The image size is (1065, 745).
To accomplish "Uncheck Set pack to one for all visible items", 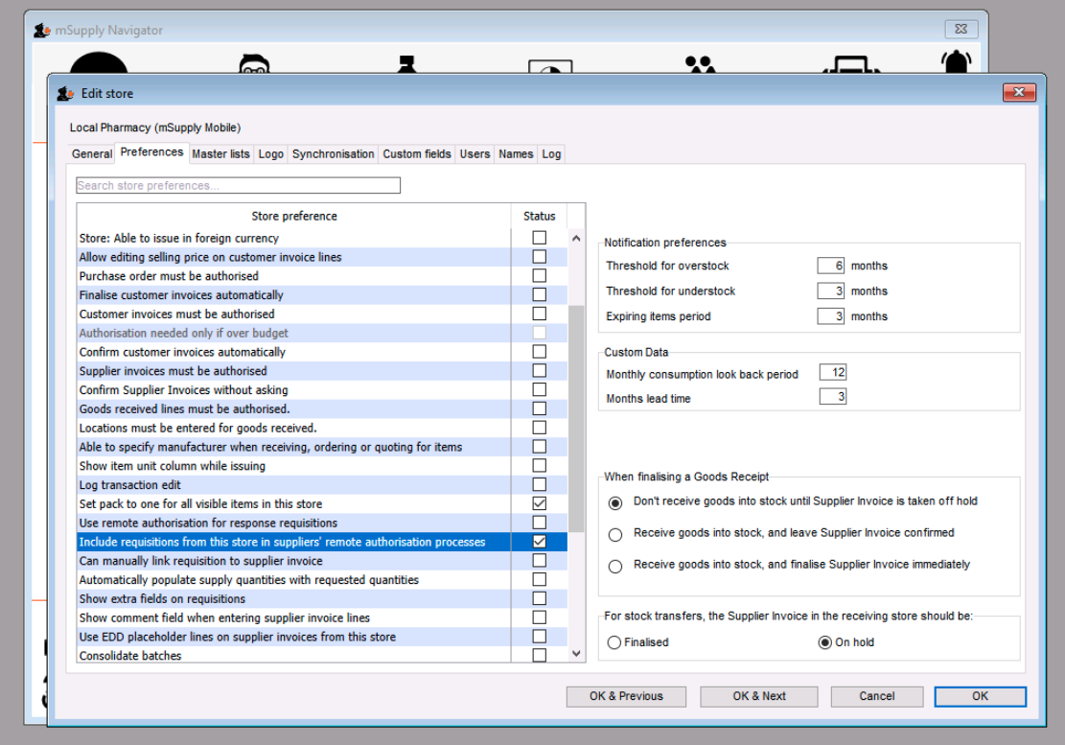I will pyautogui.click(x=540, y=504).
